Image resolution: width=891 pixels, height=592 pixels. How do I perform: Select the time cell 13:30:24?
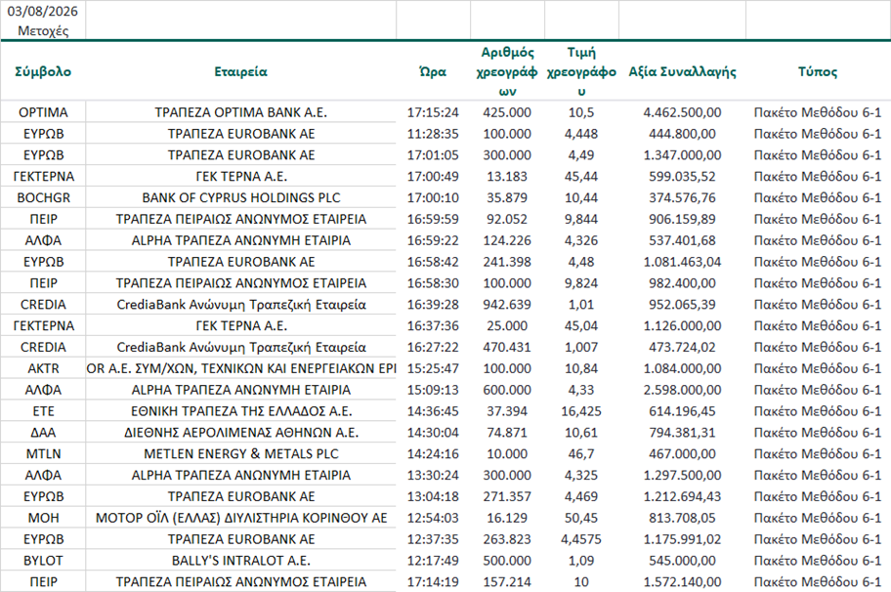pos(433,476)
